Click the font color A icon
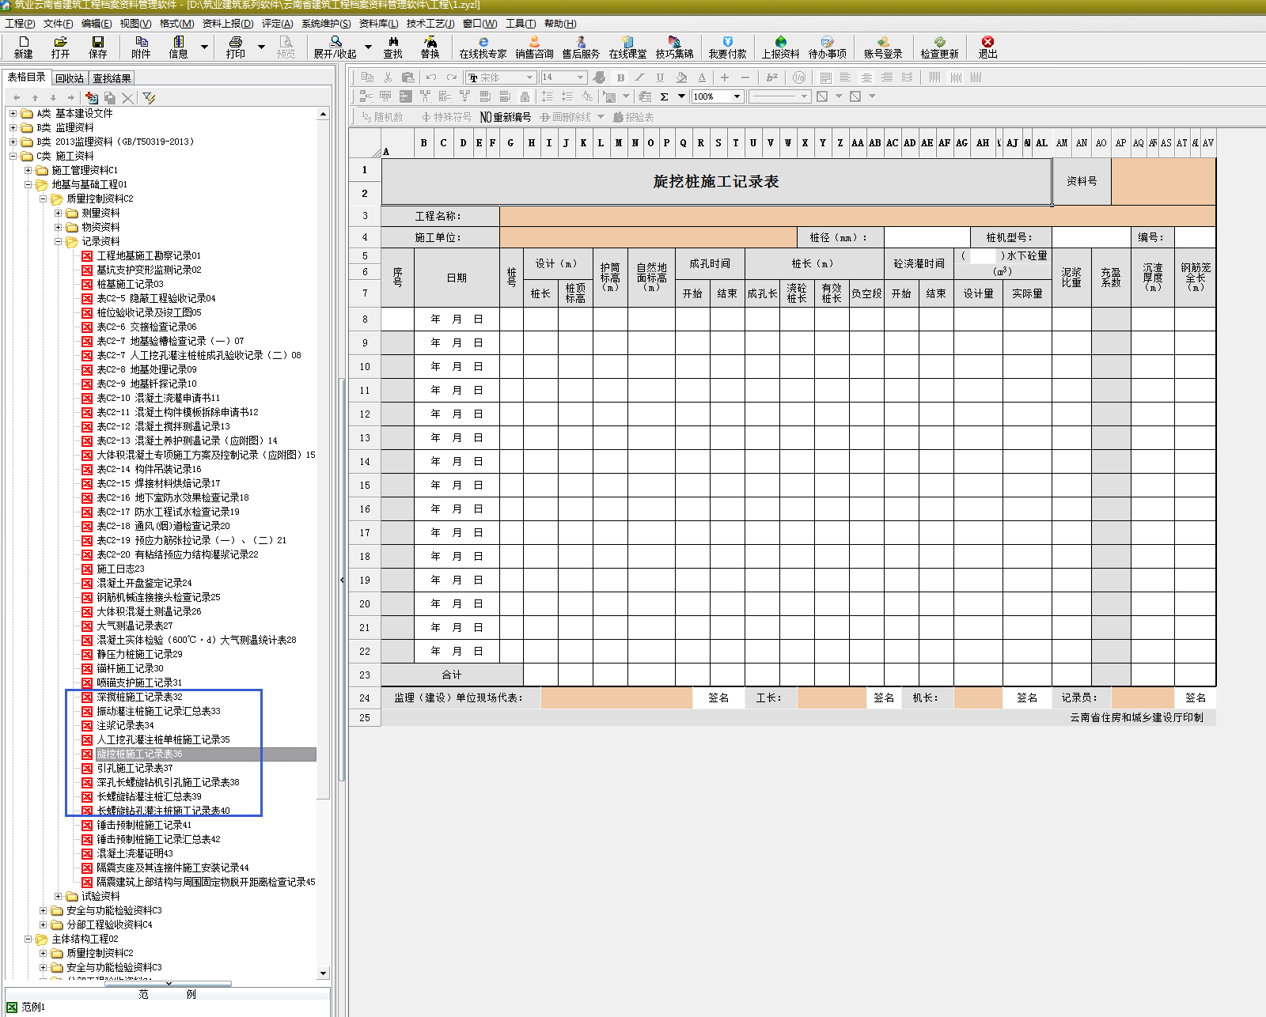 point(702,78)
